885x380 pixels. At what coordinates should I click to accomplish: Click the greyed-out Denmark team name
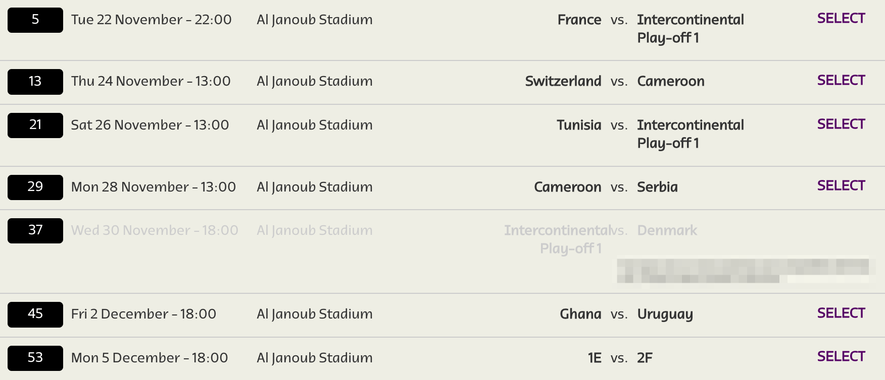(x=667, y=230)
